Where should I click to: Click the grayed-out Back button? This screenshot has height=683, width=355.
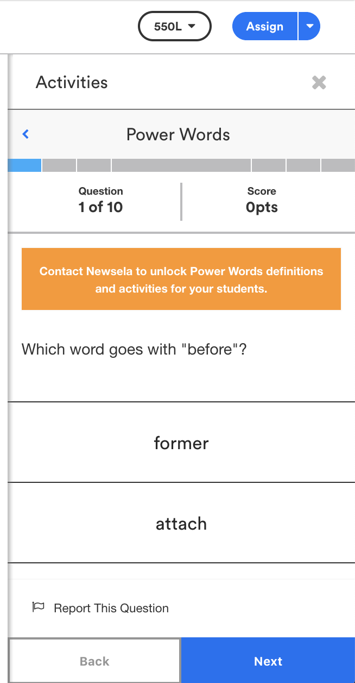(x=94, y=661)
